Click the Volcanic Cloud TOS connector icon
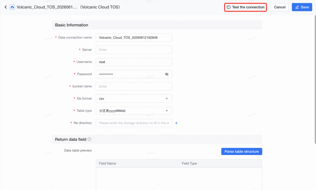 pos(12,7)
